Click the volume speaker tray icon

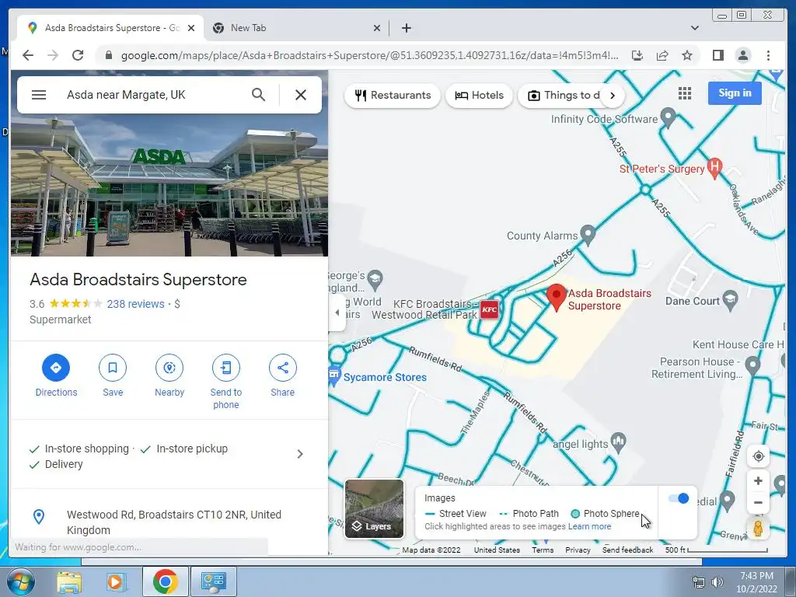[x=717, y=582]
